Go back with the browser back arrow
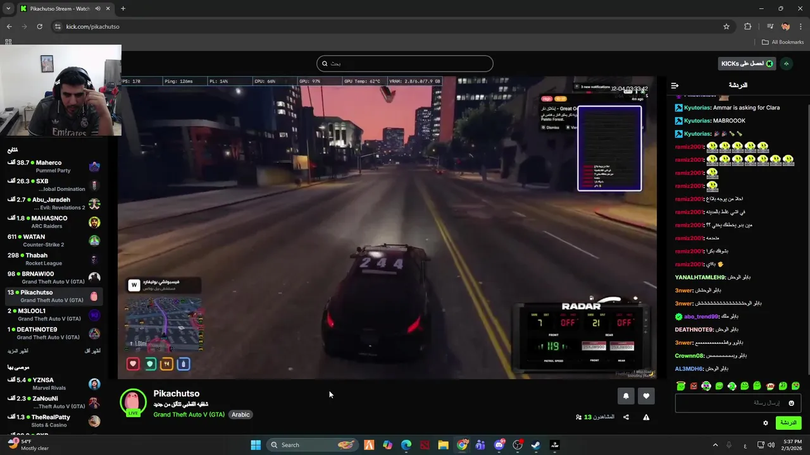This screenshot has width=810, height=455. click(x=9, y=27)
